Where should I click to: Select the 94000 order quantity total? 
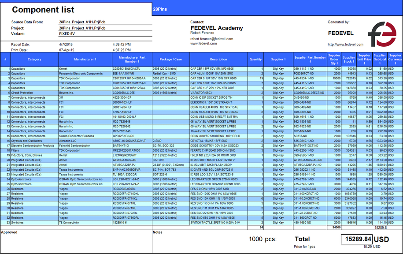(334, 228)
